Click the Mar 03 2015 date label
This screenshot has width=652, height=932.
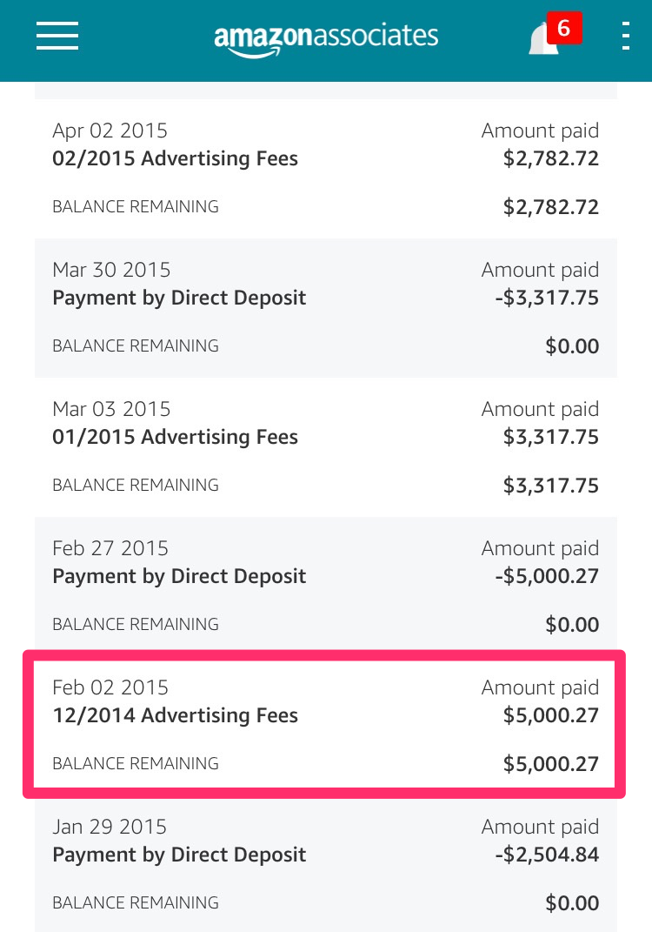pos(111,409)
